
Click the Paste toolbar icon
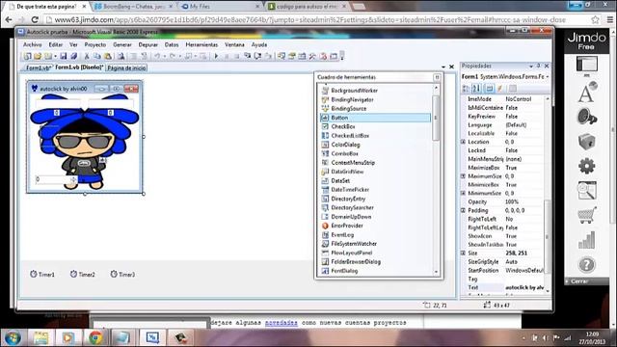[107, 56]
